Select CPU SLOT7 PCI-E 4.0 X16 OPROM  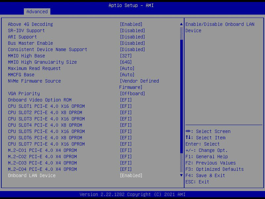pos(46,144)
